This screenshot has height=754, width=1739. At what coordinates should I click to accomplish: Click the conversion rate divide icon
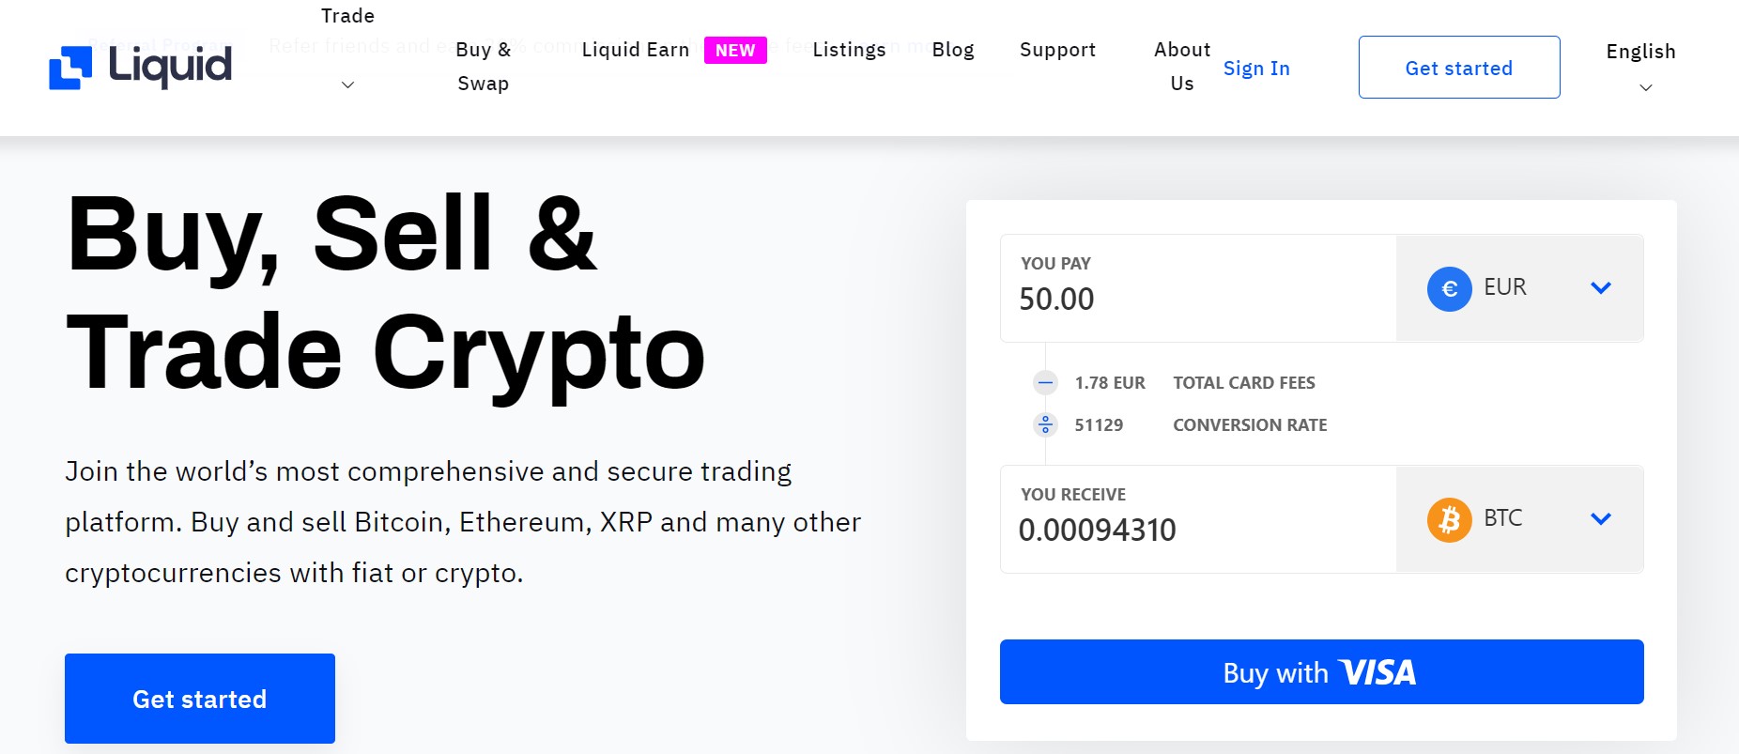click(1045, 423)
